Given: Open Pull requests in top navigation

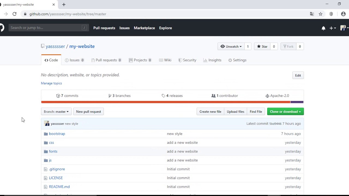Looking at the screenshot, I should click(x=104, y=28).
